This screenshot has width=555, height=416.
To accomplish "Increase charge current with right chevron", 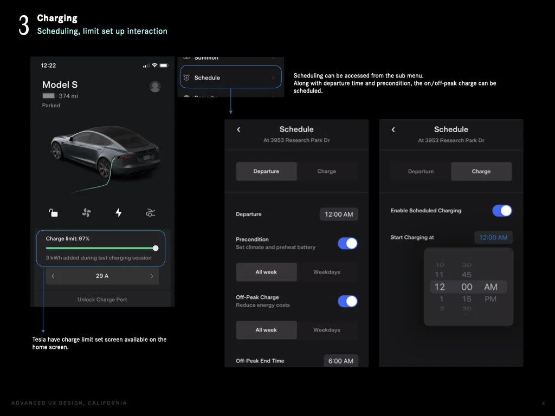I will click(x=152, y=276).
